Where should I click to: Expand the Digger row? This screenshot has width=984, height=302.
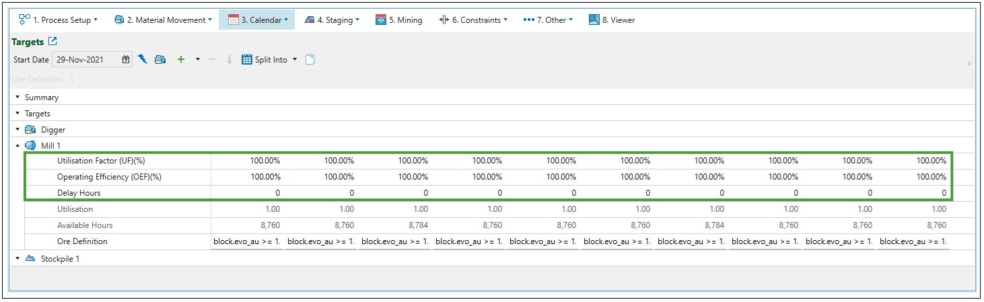(17, 129)
